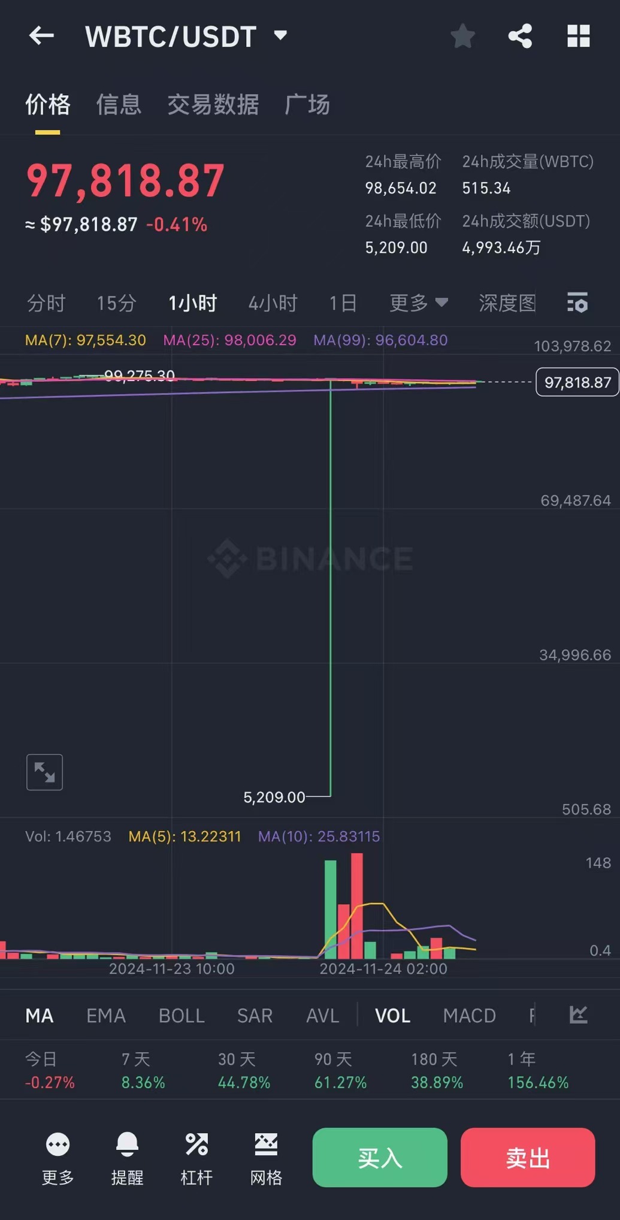Go back with the arrow icon
This screenshot has width=620, height=1220.
41,36
